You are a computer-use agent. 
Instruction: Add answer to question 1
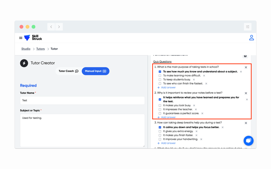[x=167, y=87]
